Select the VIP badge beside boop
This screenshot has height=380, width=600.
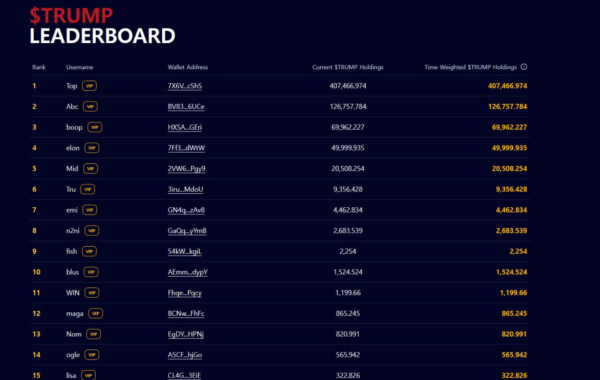[95, 127]
